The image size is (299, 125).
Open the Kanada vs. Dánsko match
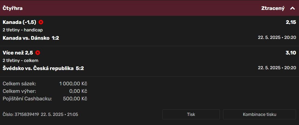(x=31, y=38)
